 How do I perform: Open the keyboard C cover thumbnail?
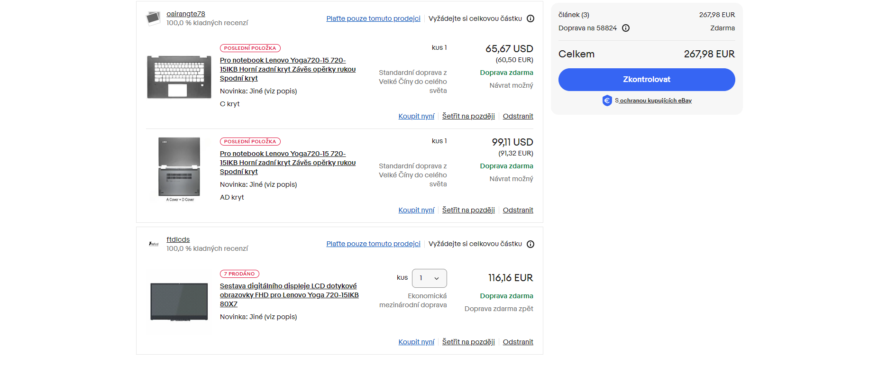click(179, 77)
